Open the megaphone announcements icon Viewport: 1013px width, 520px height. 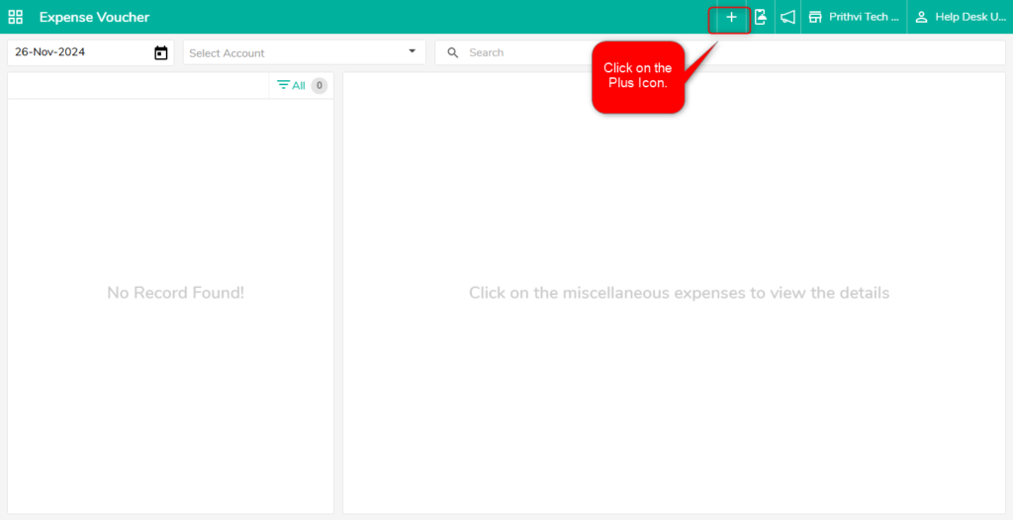pos(787,18)
